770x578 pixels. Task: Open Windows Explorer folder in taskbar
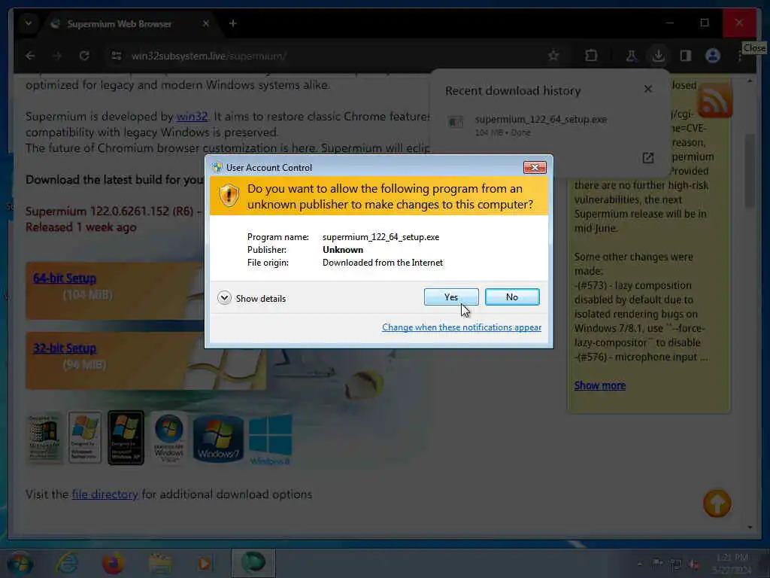coord(160,564)
